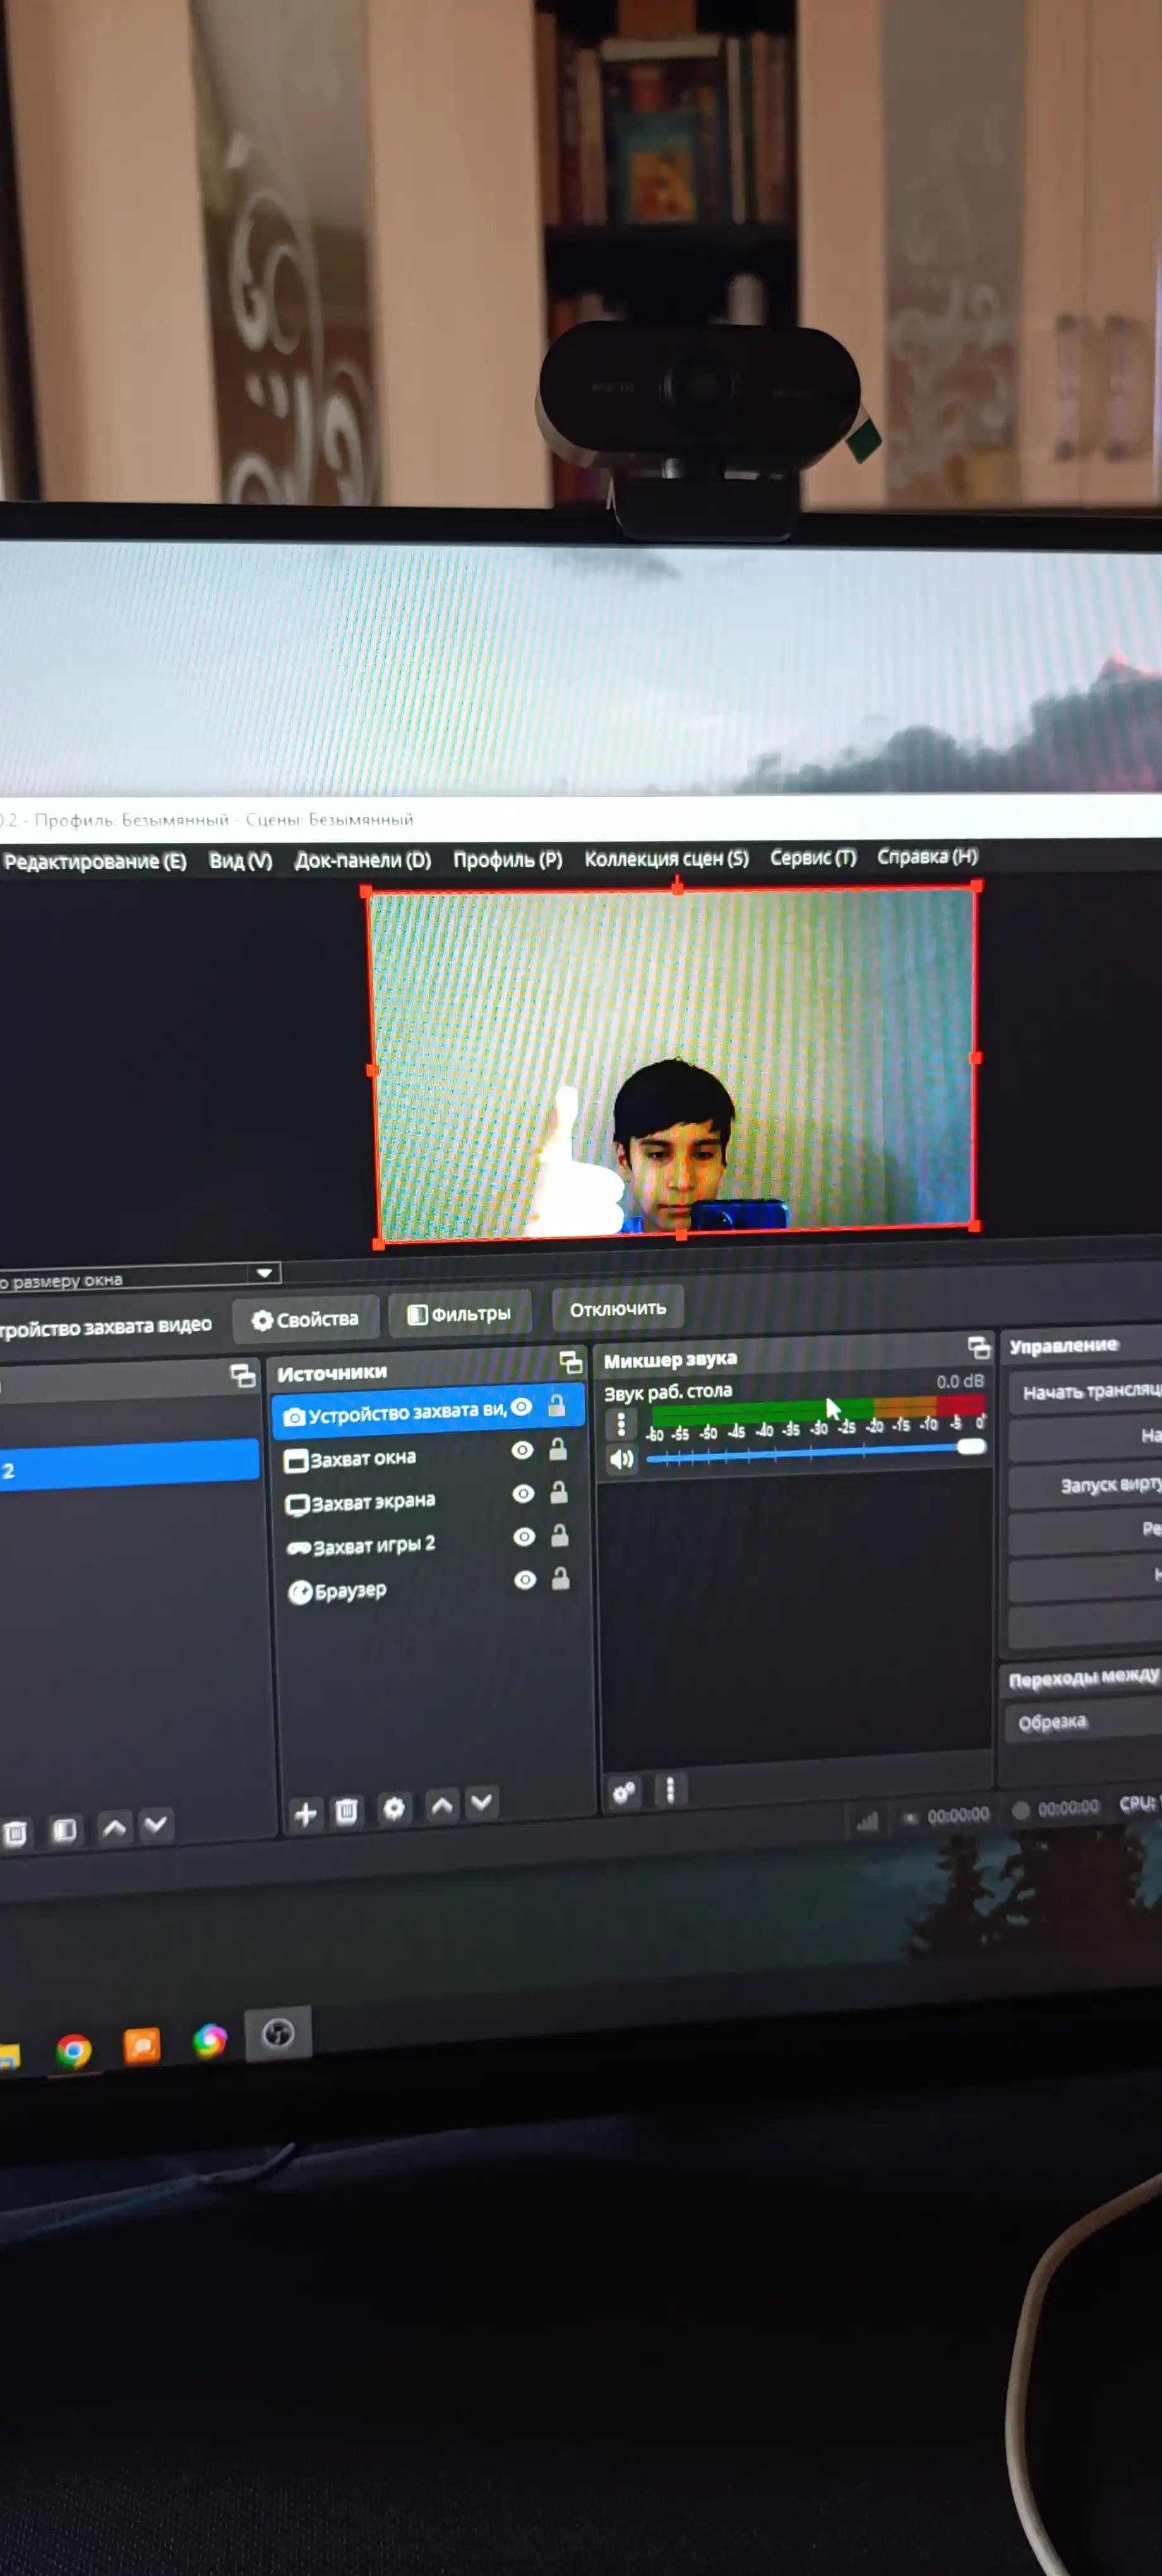
Task: Click the Фильтры button
Action: pyautogui.click(x=460, y=1314)
